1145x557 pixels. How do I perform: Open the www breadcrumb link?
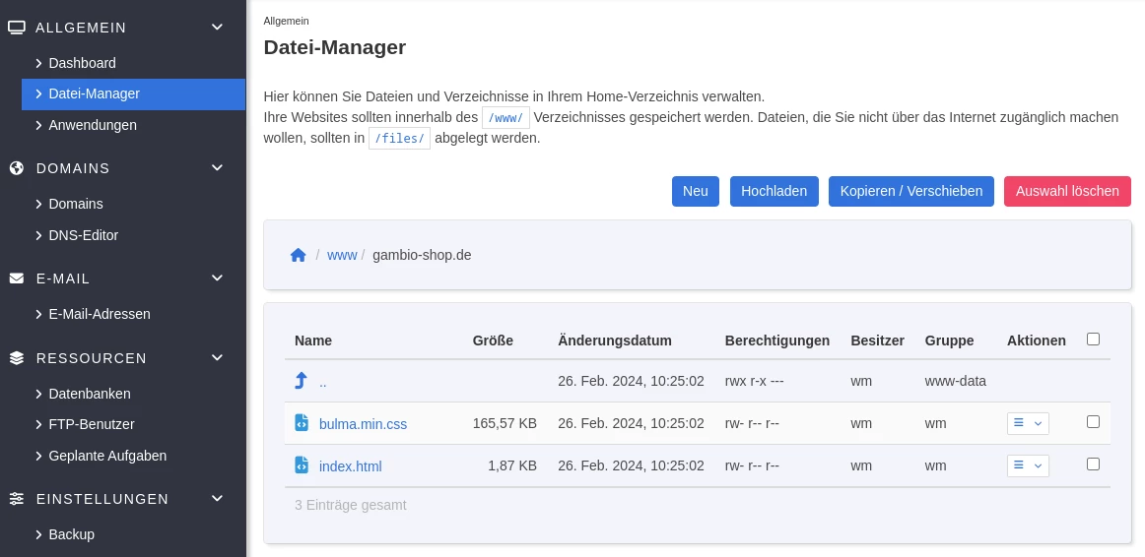(342, 255)
